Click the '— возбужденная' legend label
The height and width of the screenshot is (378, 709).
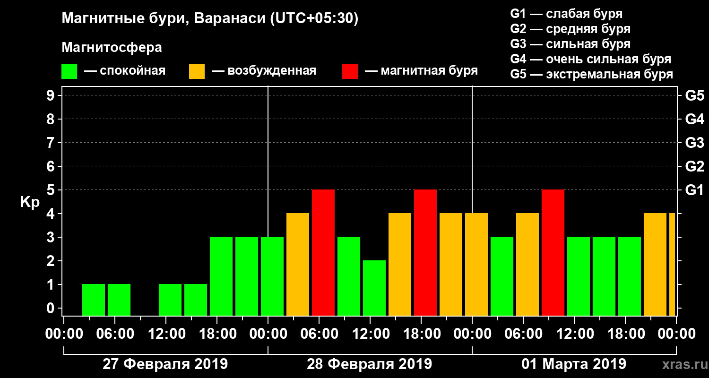click(264, 71)
